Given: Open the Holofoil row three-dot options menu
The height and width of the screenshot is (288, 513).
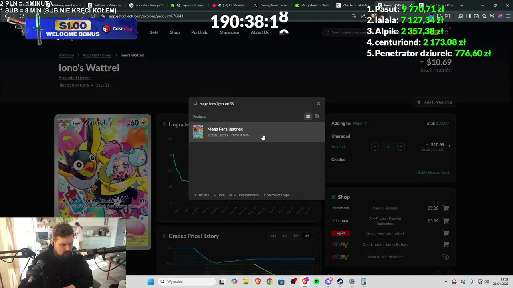Looking at the screenshot, I should click(450, 147).
